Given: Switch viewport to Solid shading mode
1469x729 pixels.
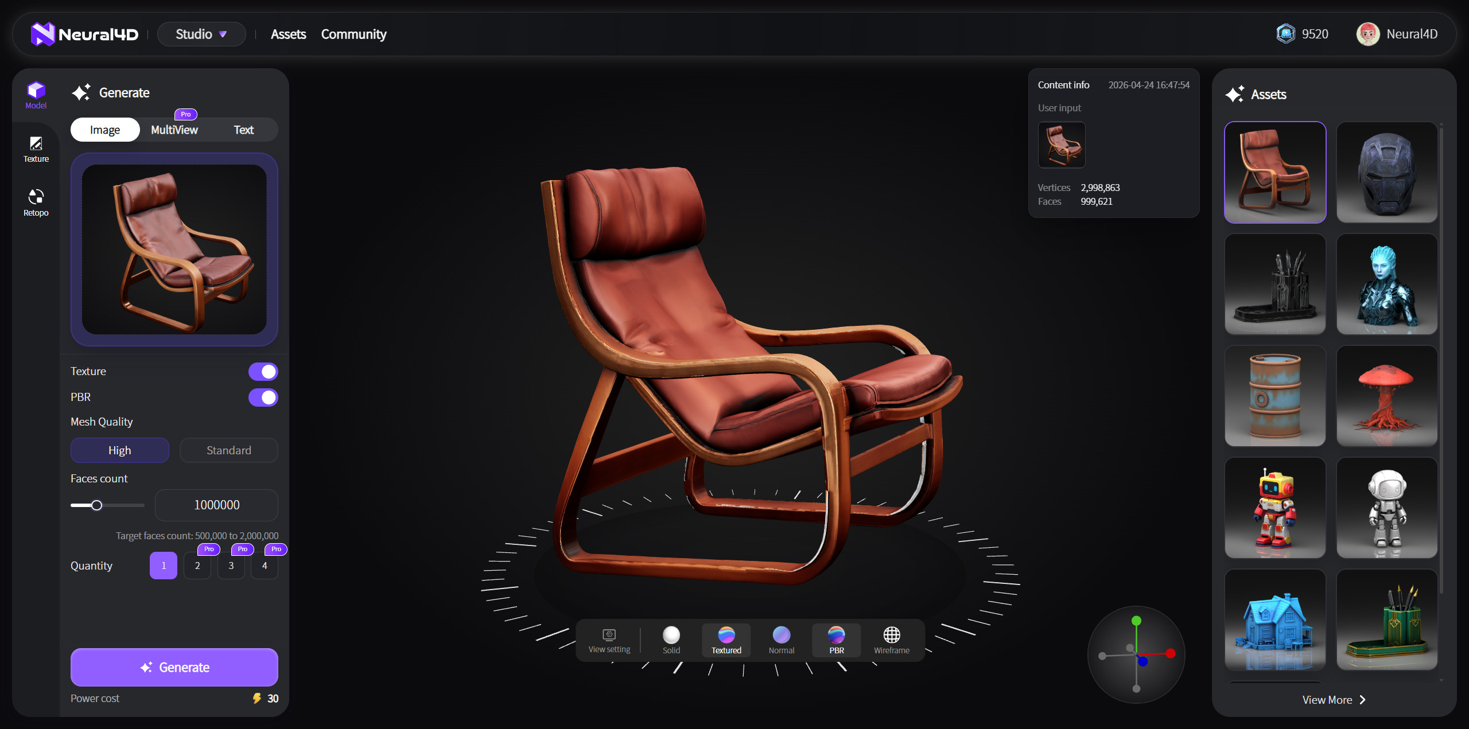Looking at the screenshot, I should (x=671, y=638).
